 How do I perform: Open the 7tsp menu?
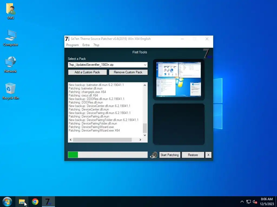[x=96, y=45]
